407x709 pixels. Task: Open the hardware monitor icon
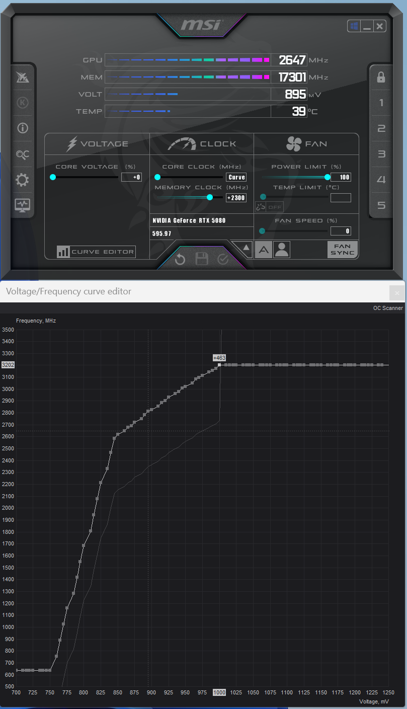coord(23,205)
